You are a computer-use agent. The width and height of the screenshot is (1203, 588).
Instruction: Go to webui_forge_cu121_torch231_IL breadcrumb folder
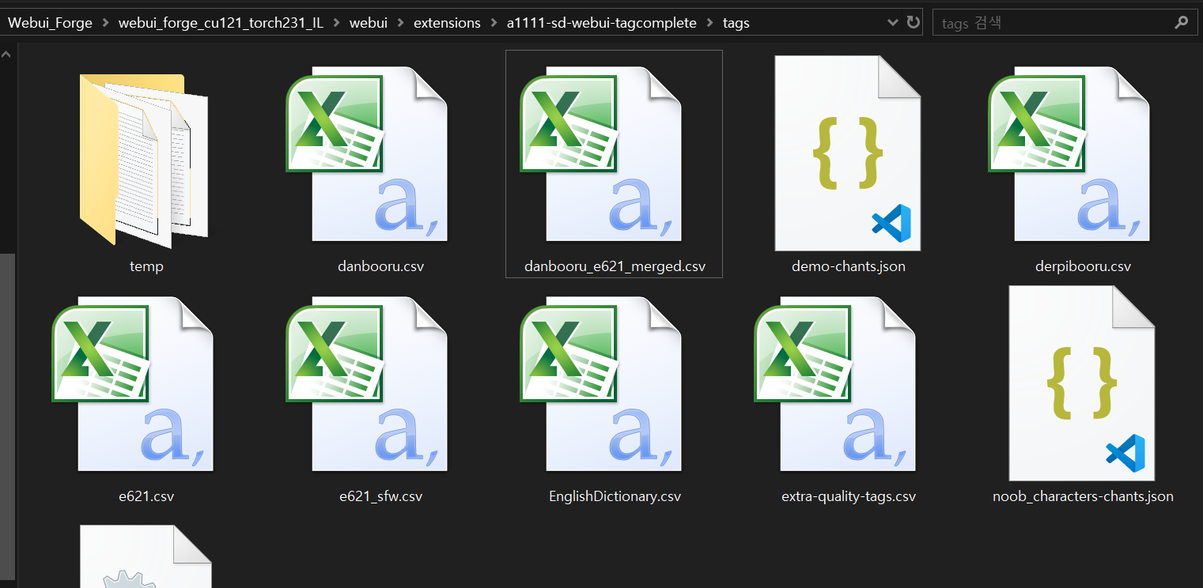coord(221,23)
